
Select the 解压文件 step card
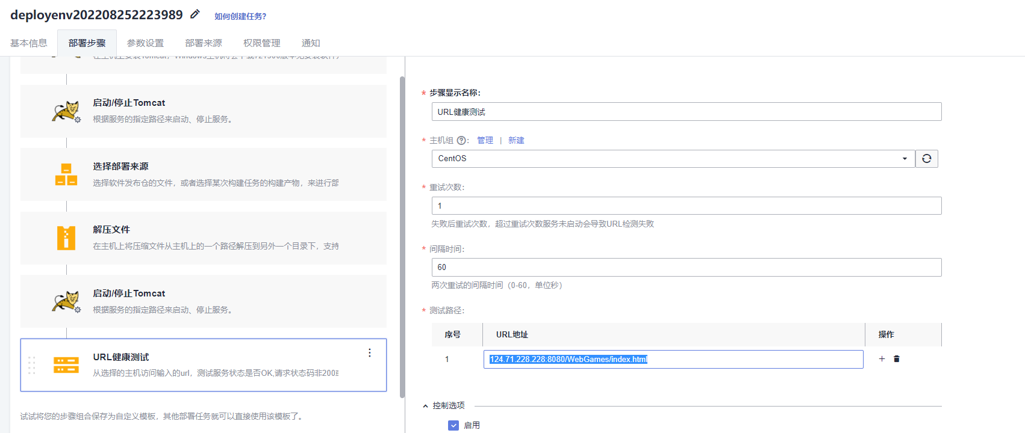[204, 238]
